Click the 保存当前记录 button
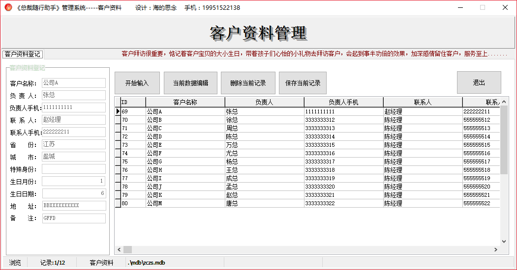This screenshot has width=517, height=270. (303, 83)
